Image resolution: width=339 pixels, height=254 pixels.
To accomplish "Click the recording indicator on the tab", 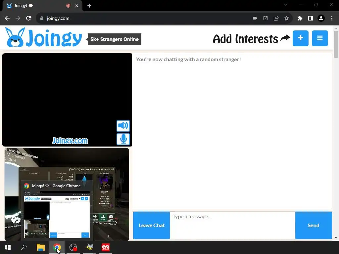I will coord(68,6).
